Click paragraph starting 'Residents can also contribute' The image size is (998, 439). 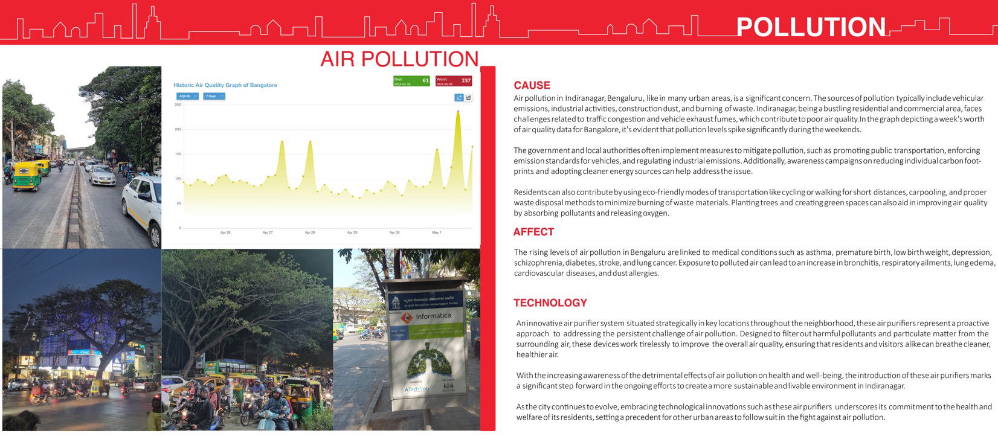pos(751,202)
